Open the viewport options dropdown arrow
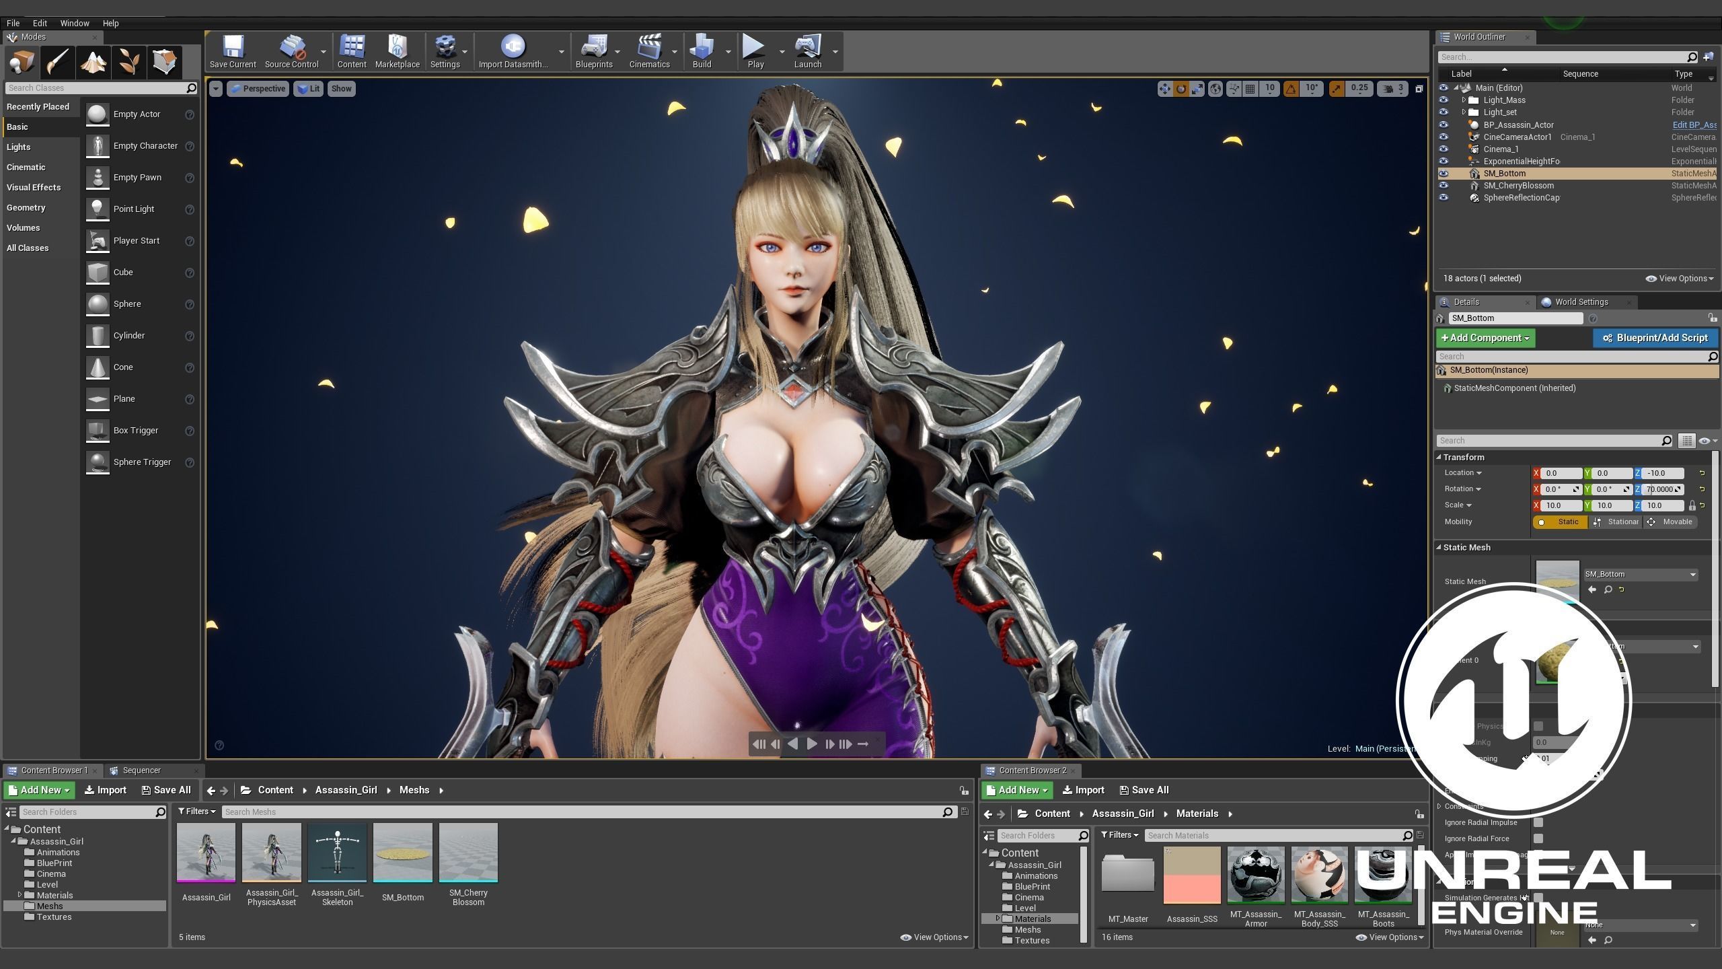Viewport: 1722px width, 969px height. tap(215, 89)
